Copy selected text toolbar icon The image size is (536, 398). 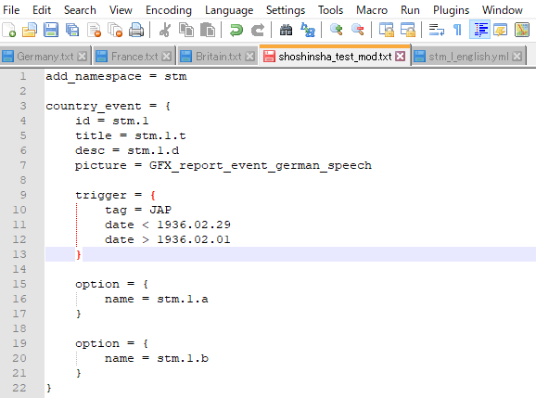point(186,30)
